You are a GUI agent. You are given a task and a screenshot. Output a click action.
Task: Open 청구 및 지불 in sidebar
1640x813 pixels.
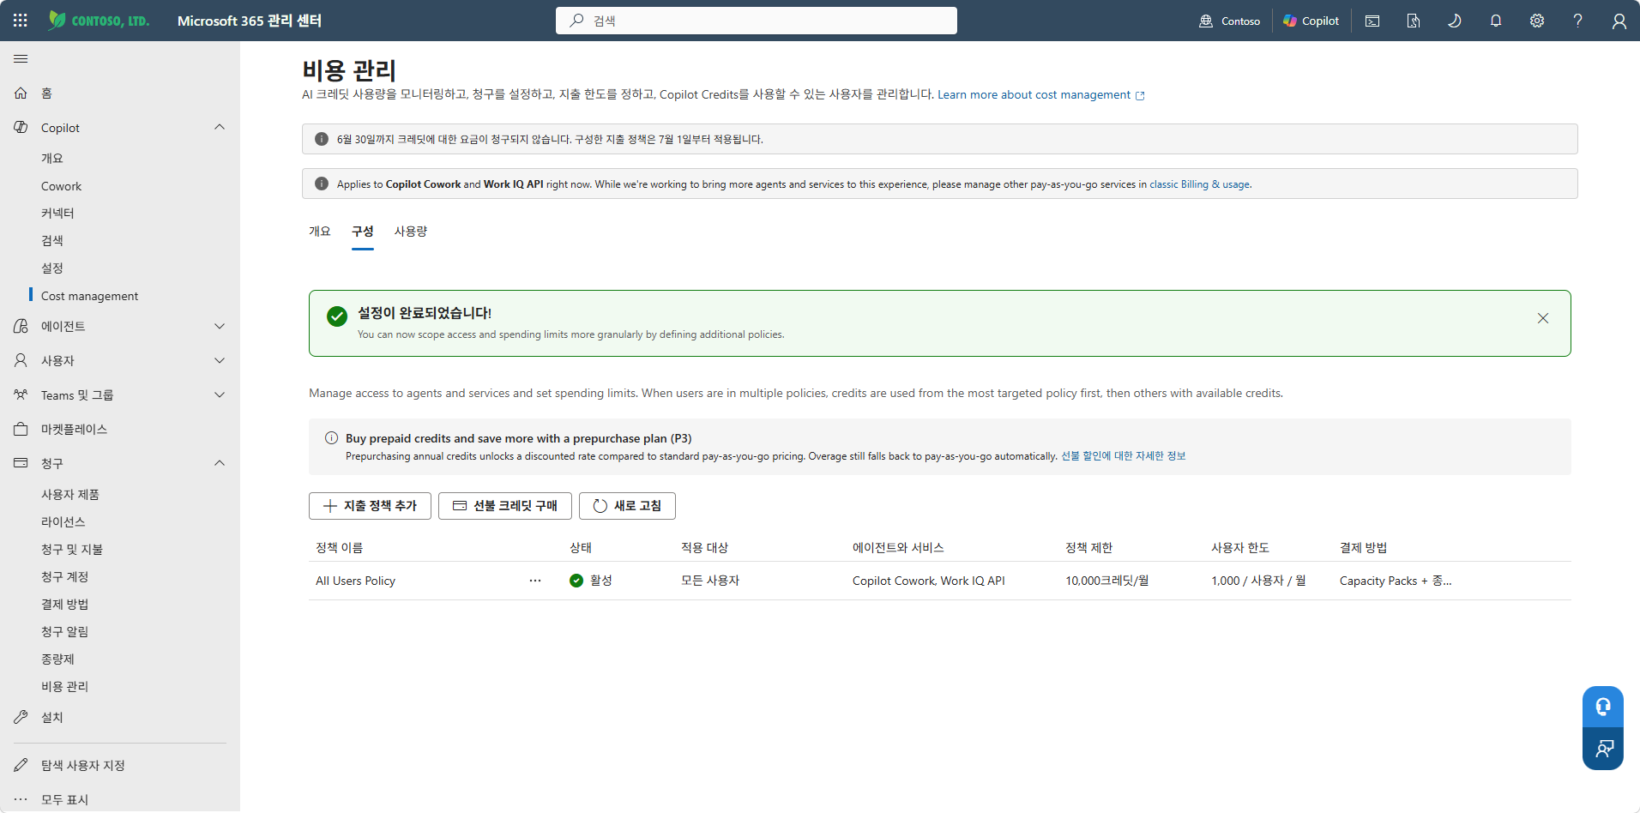click(72, 549)
